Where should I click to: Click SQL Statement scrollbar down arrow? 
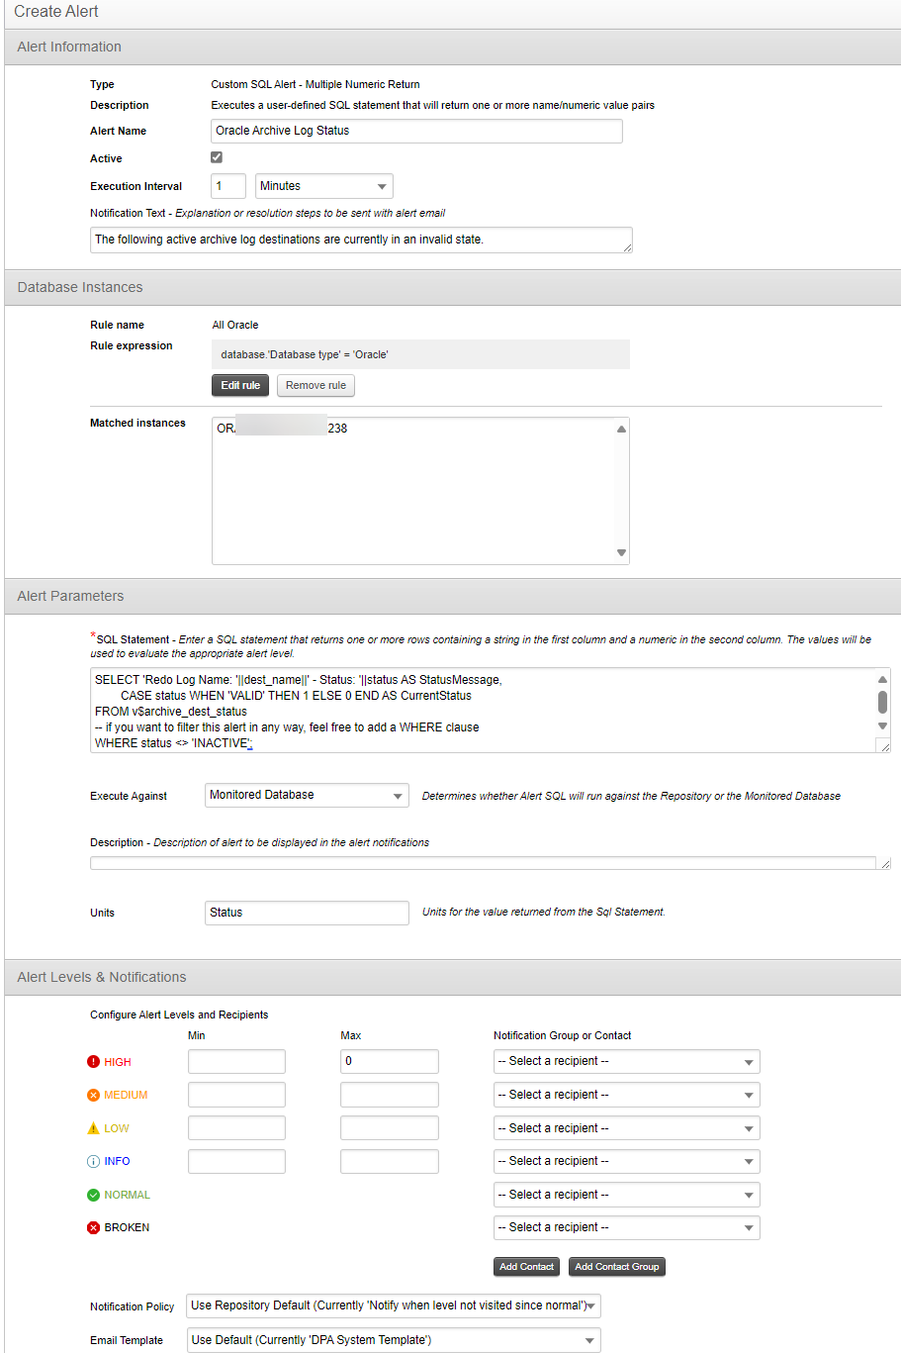882,726
